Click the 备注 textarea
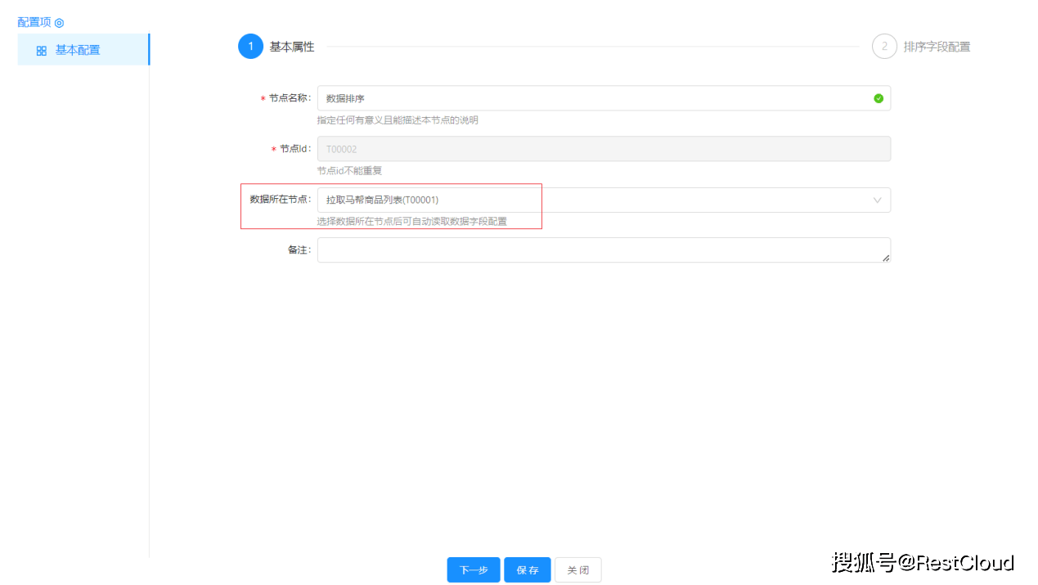 pos(604,250)
